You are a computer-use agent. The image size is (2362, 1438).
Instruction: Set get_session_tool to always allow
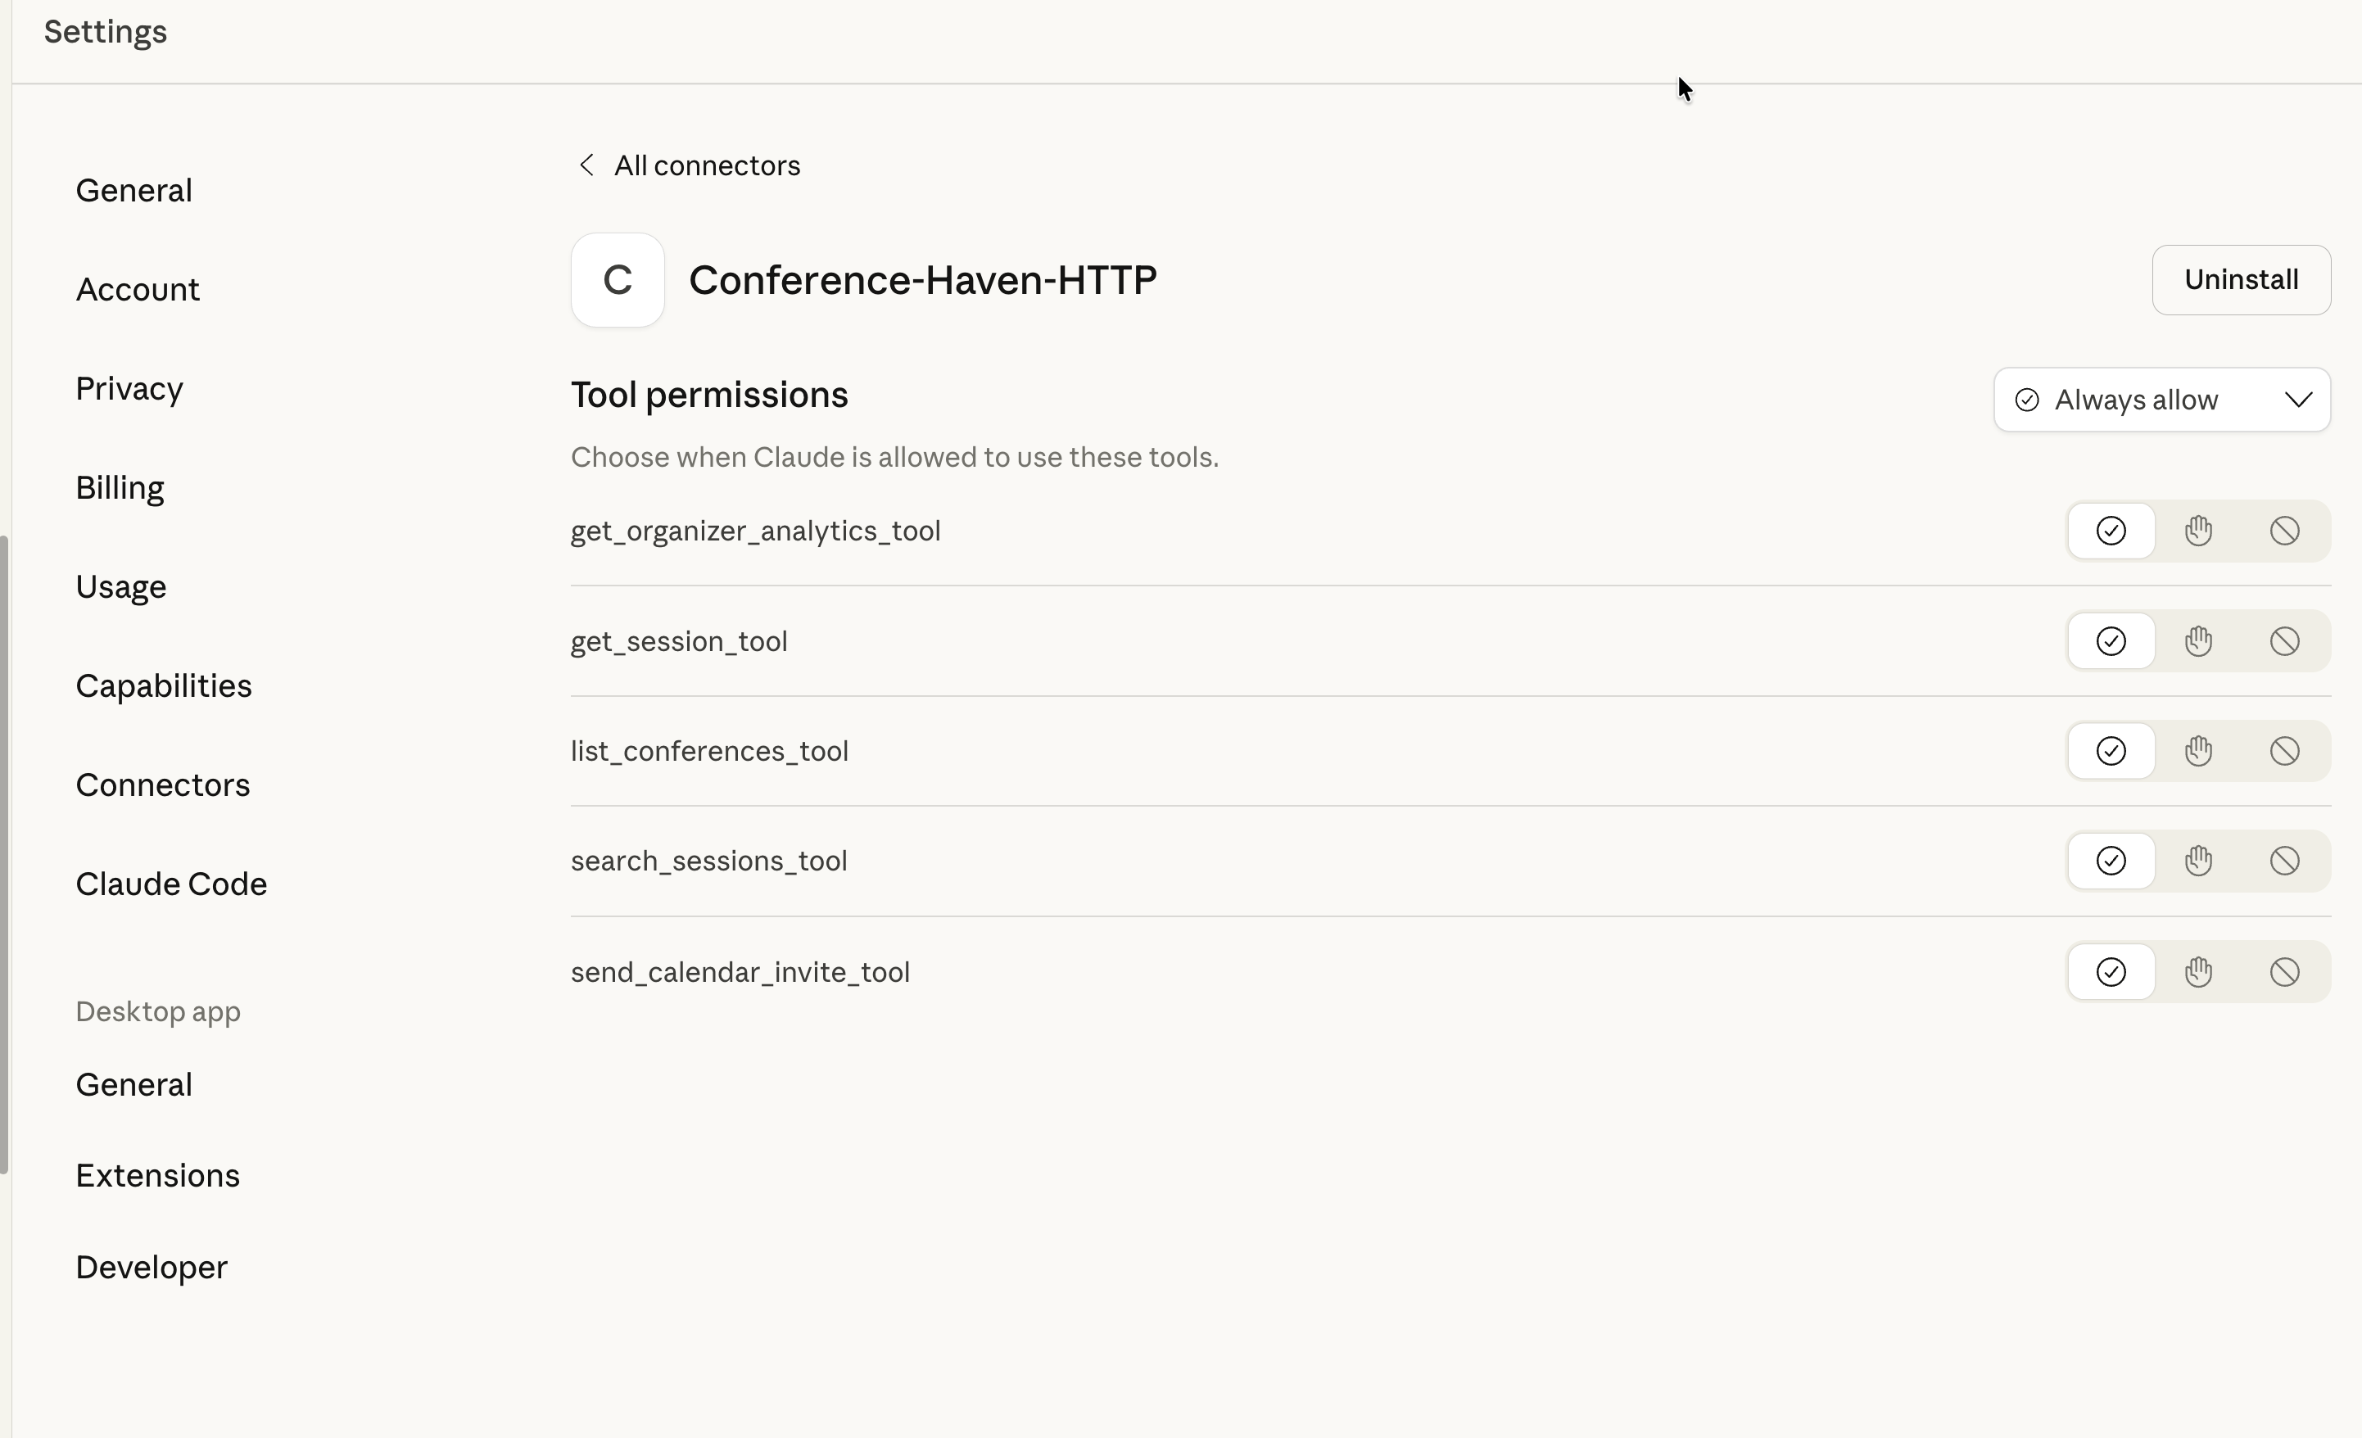(2111, 640)
